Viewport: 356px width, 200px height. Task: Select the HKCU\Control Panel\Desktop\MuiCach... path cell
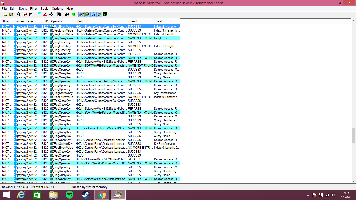(x=102, y=81)
